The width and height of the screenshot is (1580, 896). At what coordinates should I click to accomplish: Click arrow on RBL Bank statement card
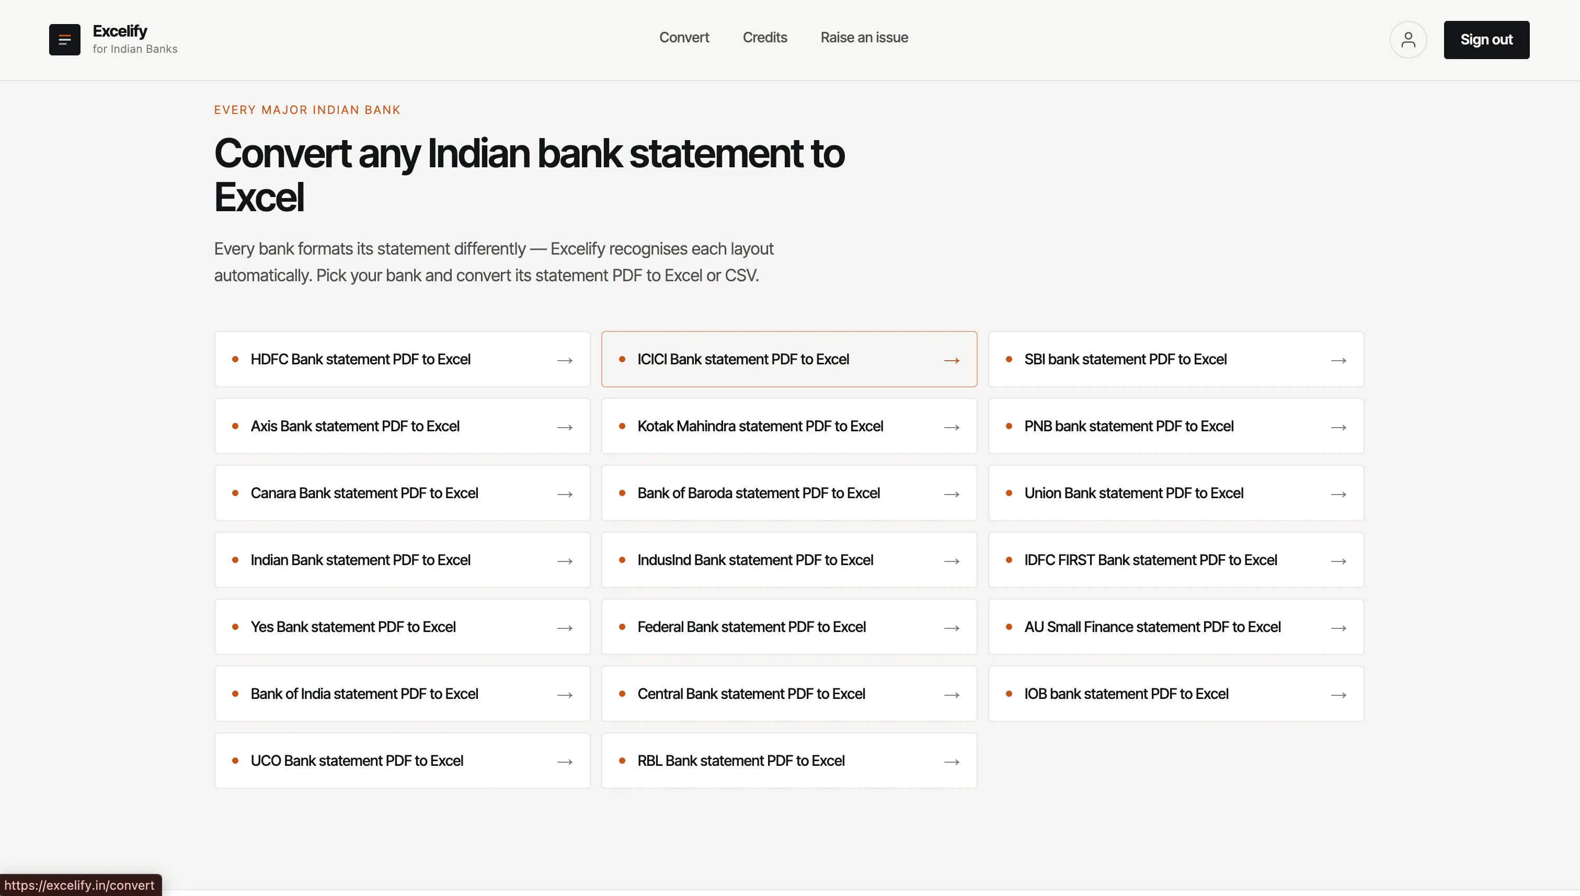952,762
